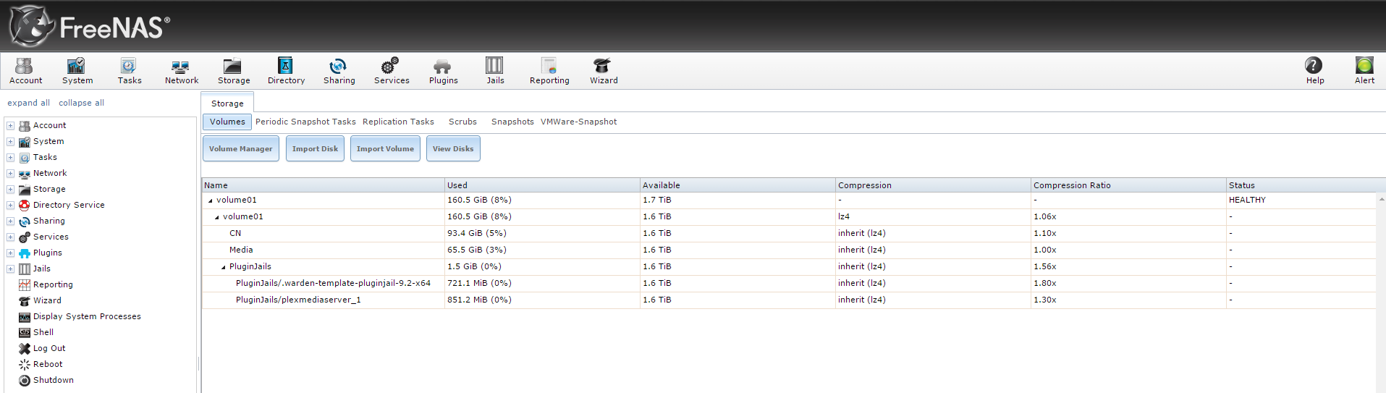Select Wizard icon in sidebar tree
The width and height of the screenshot is (1386, 393).
click(x=25, y=300)
